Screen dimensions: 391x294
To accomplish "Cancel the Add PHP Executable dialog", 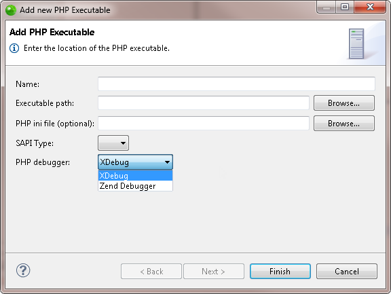I will click(x=347, y=271).
